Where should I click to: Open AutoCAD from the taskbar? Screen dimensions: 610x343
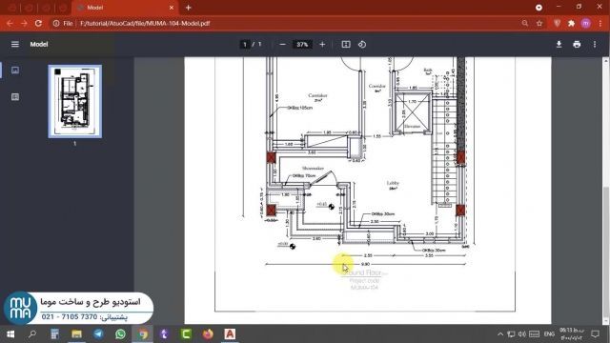pyautogui.click(x=230, y=334)
